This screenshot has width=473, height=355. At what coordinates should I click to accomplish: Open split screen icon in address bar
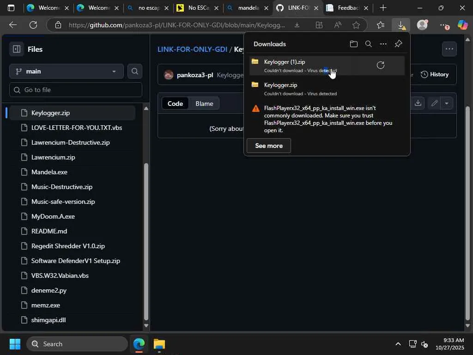point(319,25)
